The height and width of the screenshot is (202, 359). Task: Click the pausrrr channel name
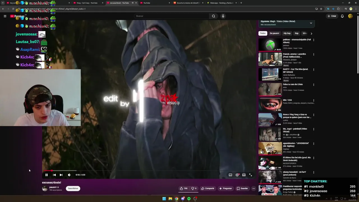click(53, 187)
